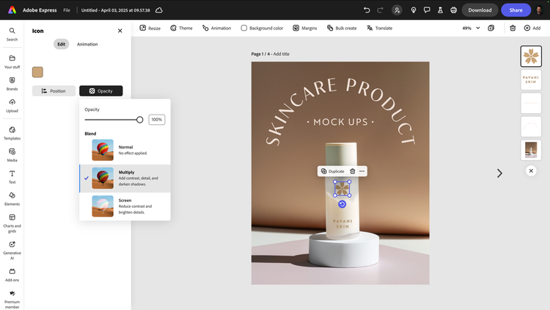This screenshot has height=310, width=550.
Task: Click the rotate handle below the icon
Action: [x=342, y=204]
